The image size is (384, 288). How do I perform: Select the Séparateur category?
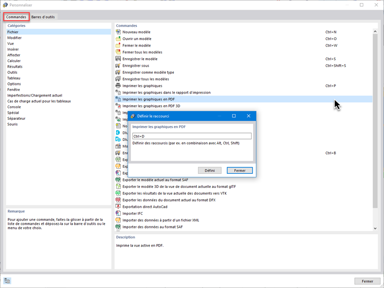16,118
